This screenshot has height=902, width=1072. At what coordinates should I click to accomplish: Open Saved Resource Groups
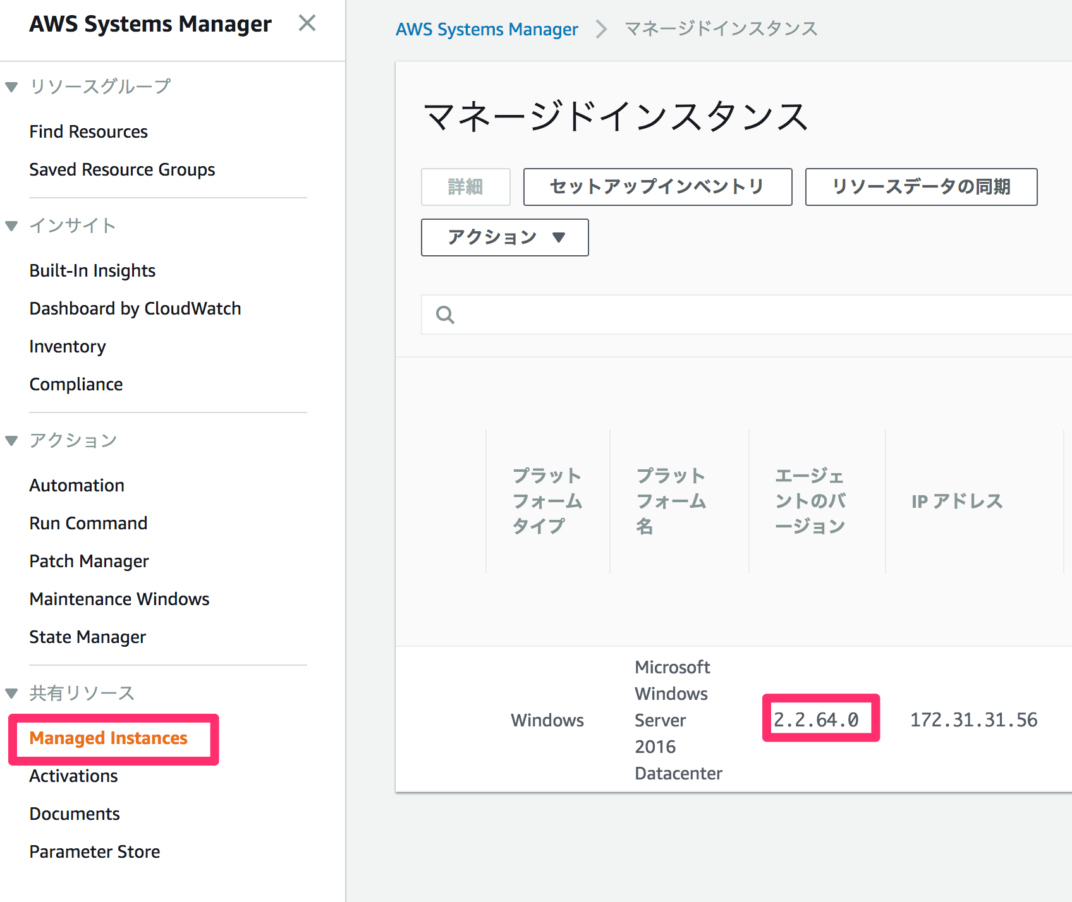tap(122, 169)
